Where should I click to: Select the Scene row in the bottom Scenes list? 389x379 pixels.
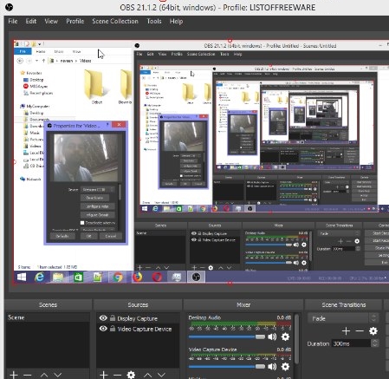(48, 317)
